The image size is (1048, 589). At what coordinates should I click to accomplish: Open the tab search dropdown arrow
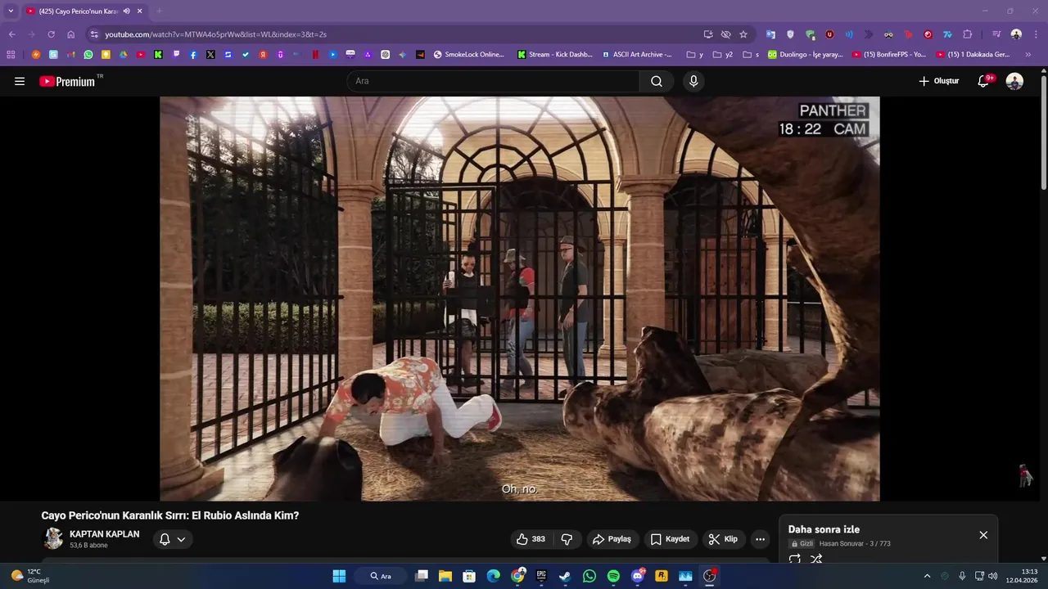click(x=11, y=11)
